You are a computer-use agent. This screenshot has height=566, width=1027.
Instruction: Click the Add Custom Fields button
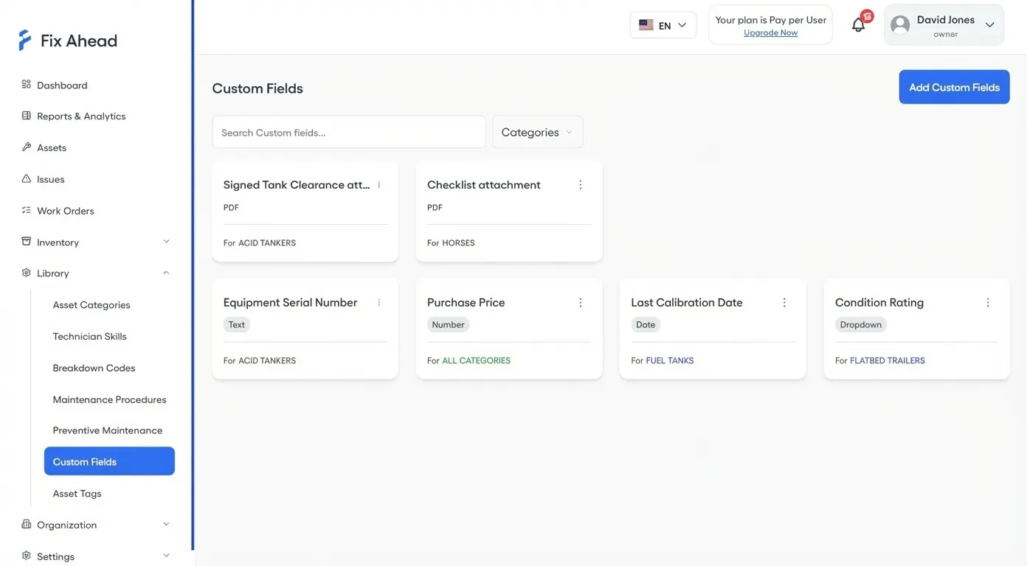(954, 86)
